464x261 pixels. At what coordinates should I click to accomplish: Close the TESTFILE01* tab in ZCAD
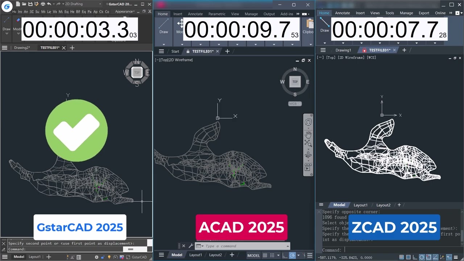point(394,50)
